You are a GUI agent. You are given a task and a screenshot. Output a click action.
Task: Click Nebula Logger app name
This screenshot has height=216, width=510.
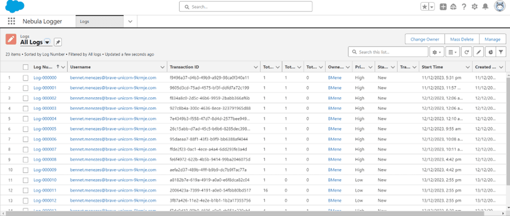pos(42,22)
